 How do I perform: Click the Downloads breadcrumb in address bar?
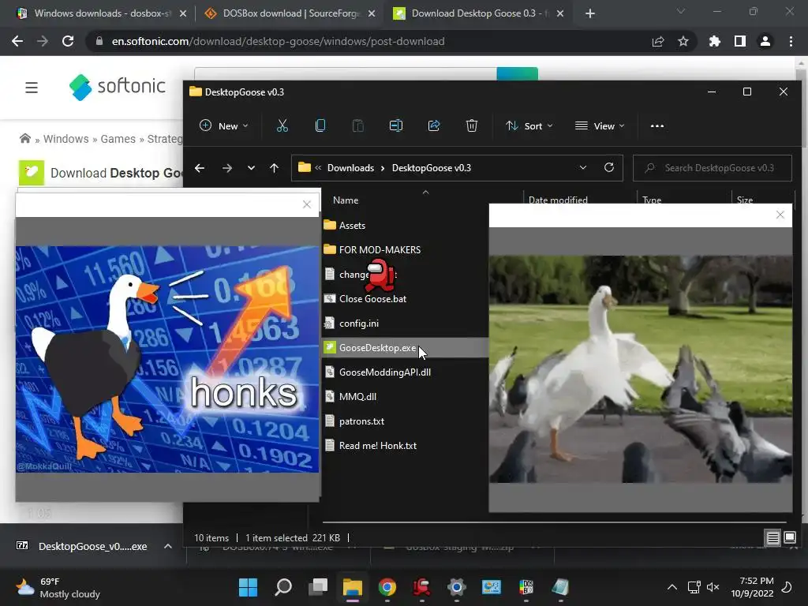[x=351, y=168]
